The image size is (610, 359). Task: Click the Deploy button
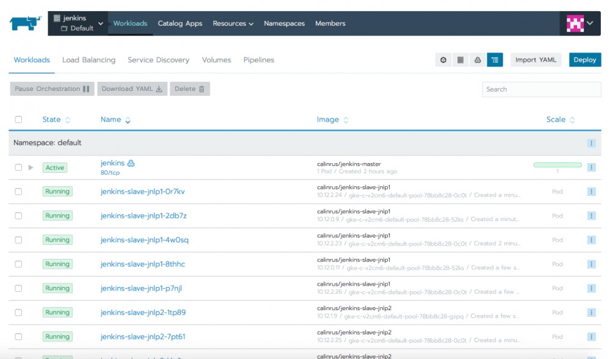584,59
